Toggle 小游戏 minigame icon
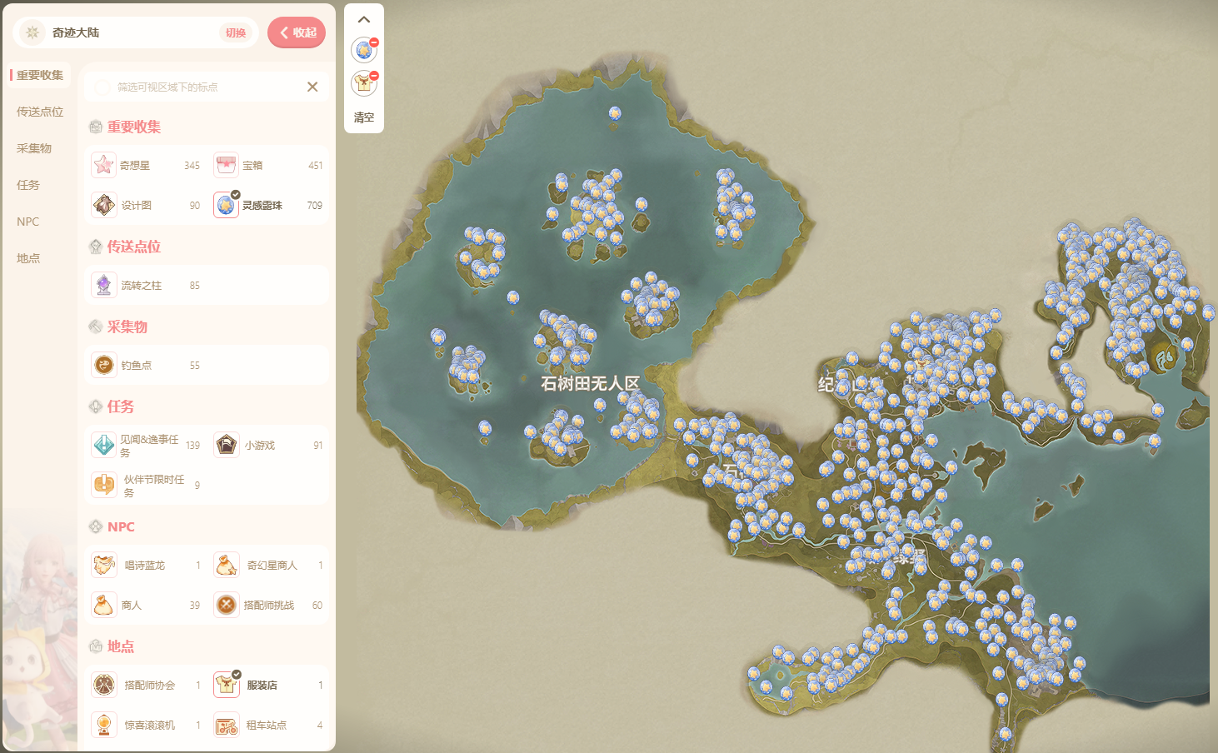Viewport: 1218px width, 753px height. [x=226, y=445]
